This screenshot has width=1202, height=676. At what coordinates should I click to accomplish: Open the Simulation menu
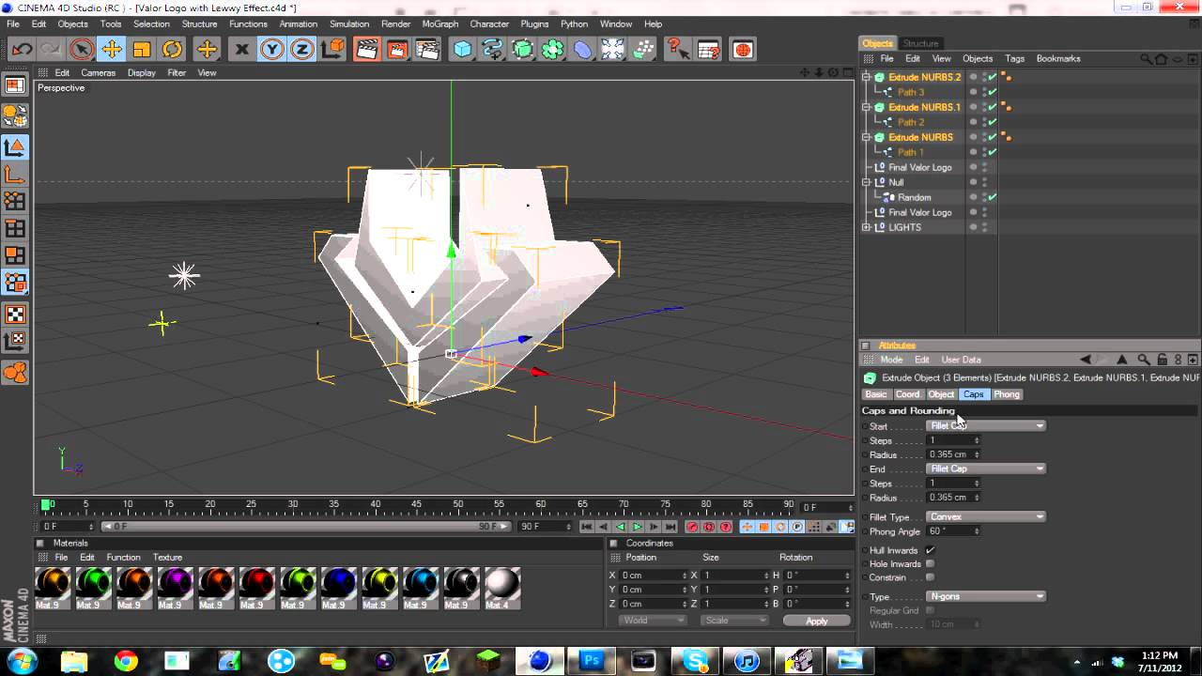point(349,23)
